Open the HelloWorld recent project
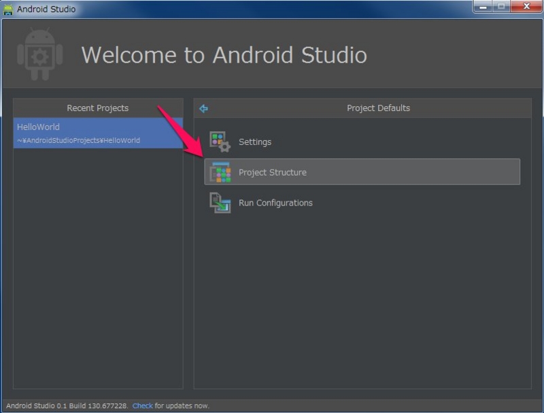 (x=98, y=133)
